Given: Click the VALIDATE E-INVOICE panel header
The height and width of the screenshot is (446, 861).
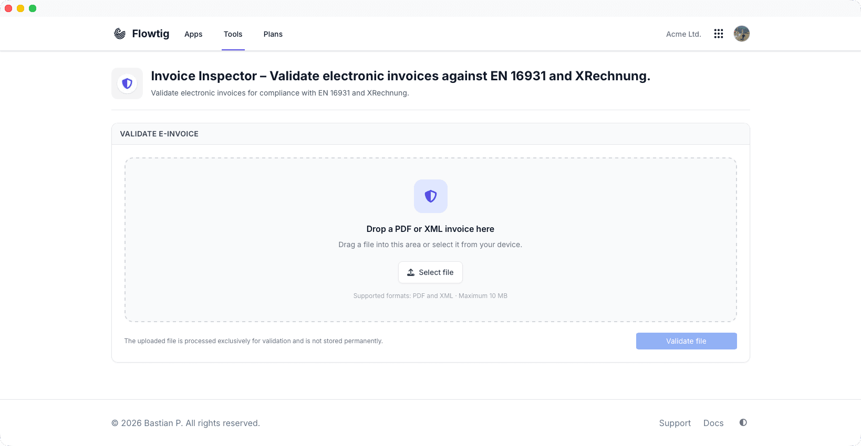Looking at the screenshot, I should point(431,134).
